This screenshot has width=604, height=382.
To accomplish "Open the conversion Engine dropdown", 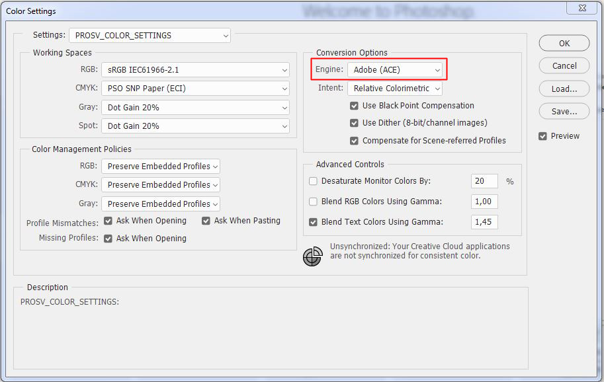I will [396, 69].
